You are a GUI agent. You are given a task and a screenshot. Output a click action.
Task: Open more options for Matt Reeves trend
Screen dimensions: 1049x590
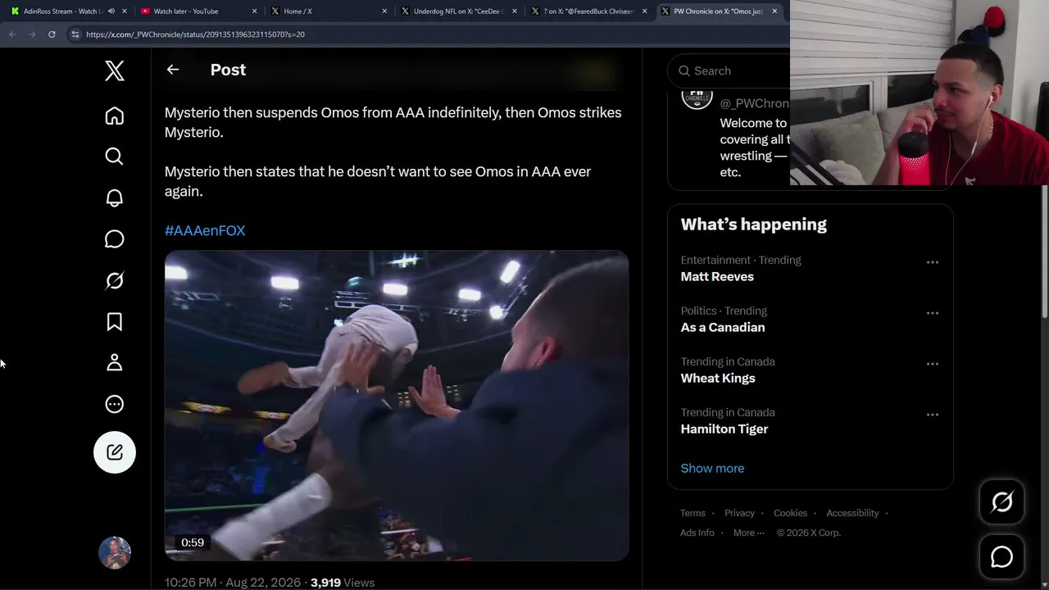(933, 262)
